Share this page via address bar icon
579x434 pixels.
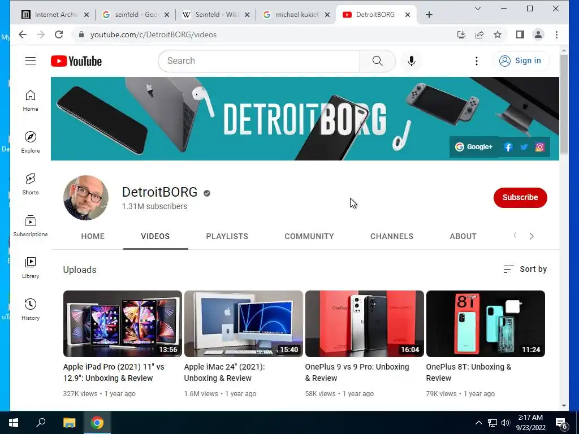point(479,34)
